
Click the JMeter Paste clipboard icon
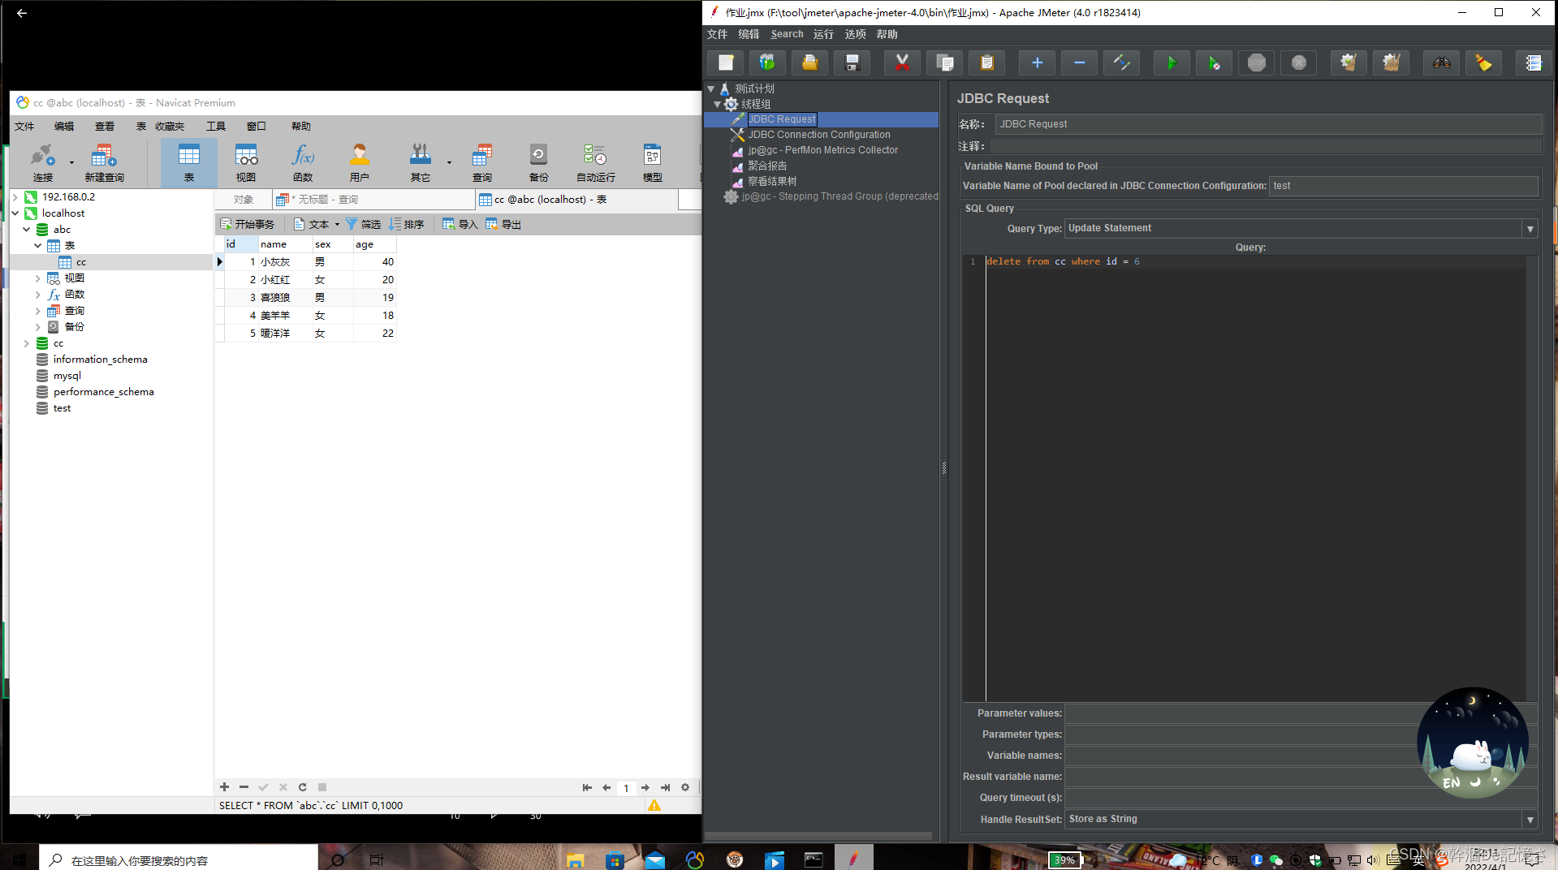(986, 62)
